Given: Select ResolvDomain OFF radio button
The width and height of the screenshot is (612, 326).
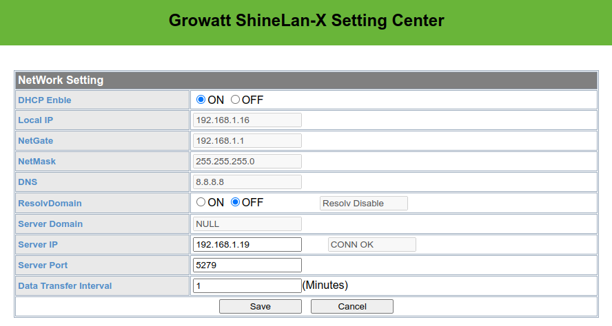Looking at the screenshot, I should (x=235, y=202).
